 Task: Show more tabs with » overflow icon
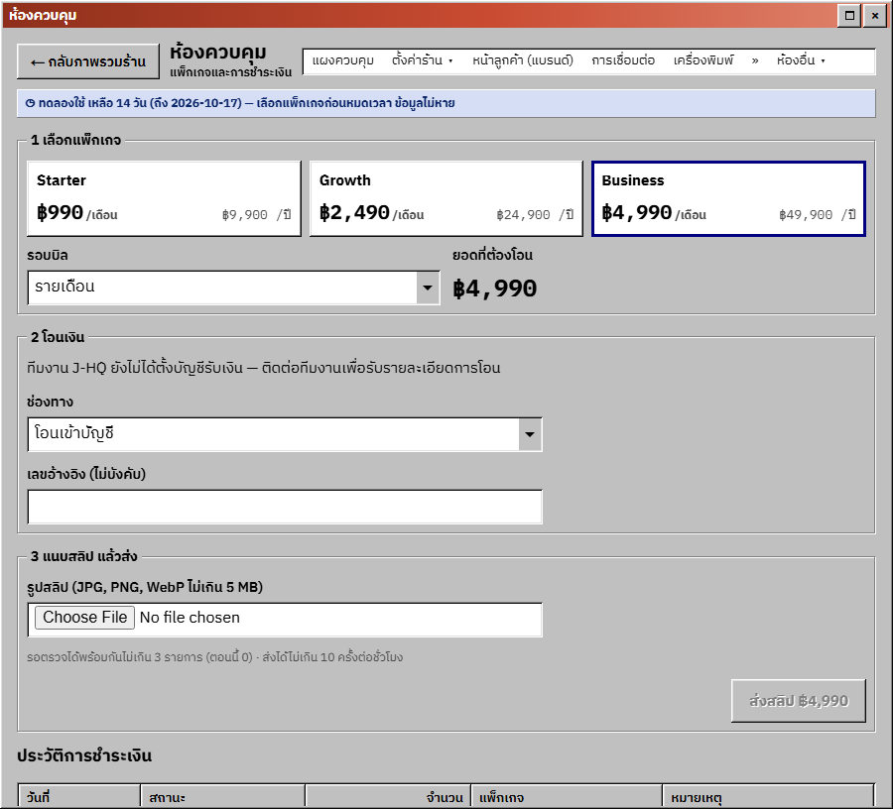click(755, 60)
